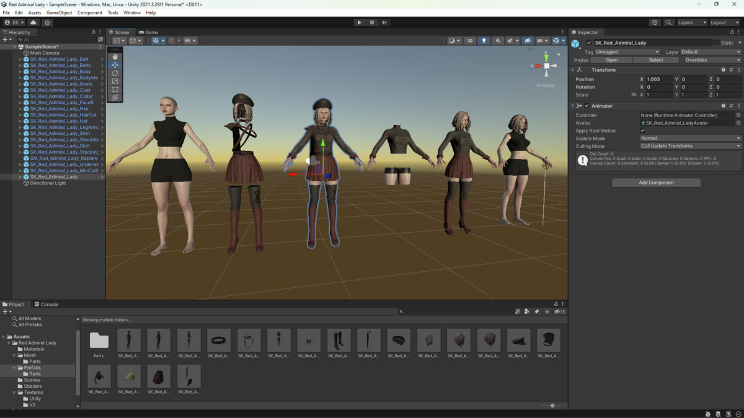Open the Layers dropdown

point(691,22)
